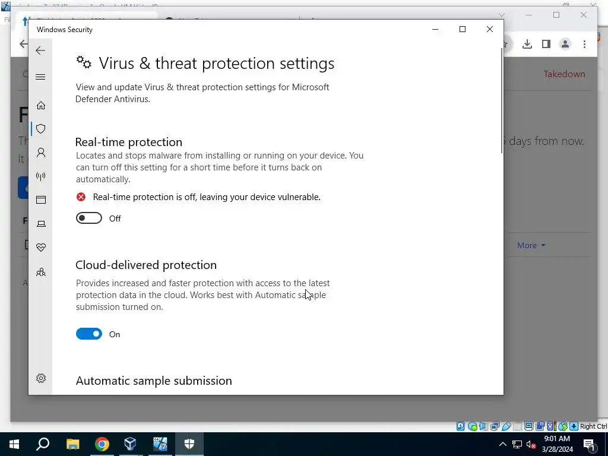
Task: Click VirtualBox optical disk status icon
Action: [472, 426]
